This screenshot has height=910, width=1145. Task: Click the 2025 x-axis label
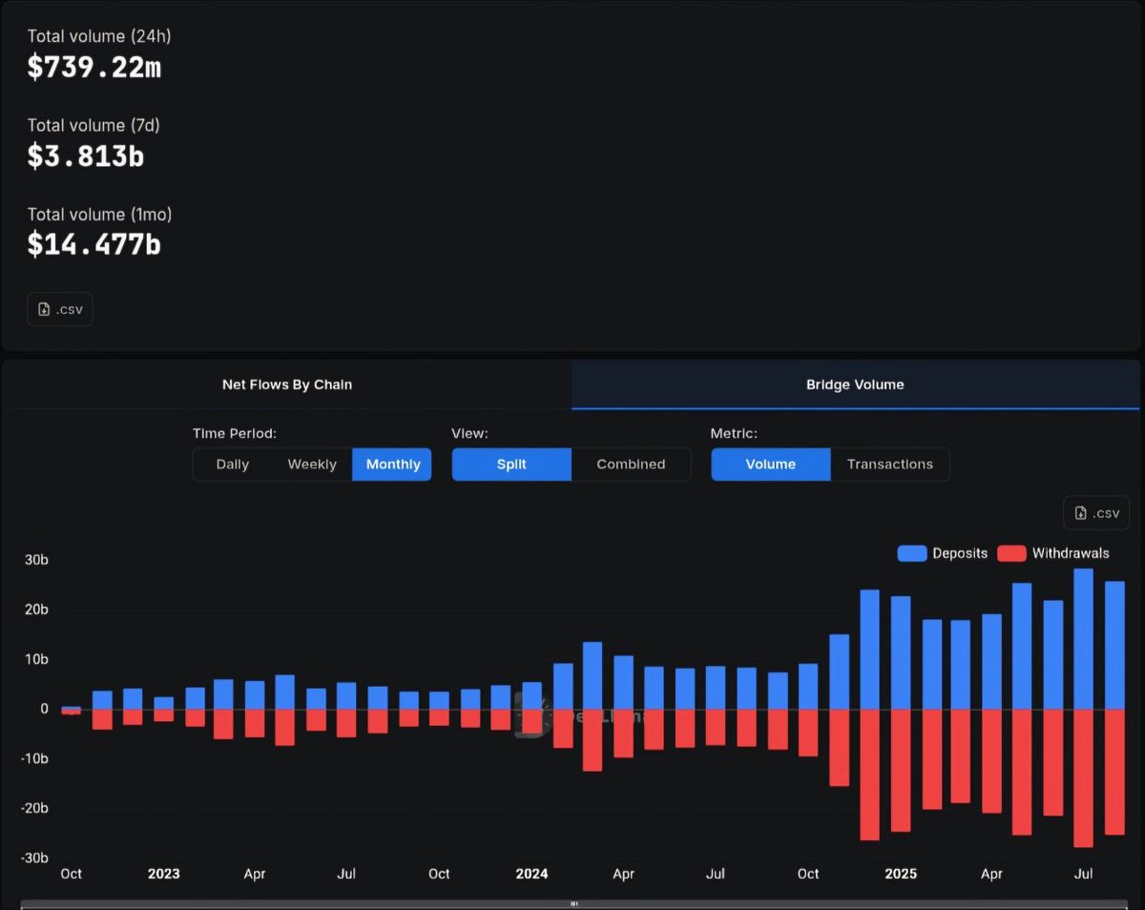point(901,874)
